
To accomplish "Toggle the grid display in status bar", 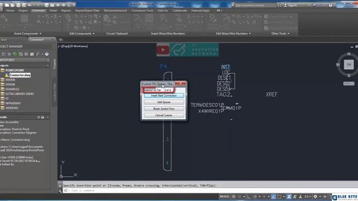I will (234, 197).
